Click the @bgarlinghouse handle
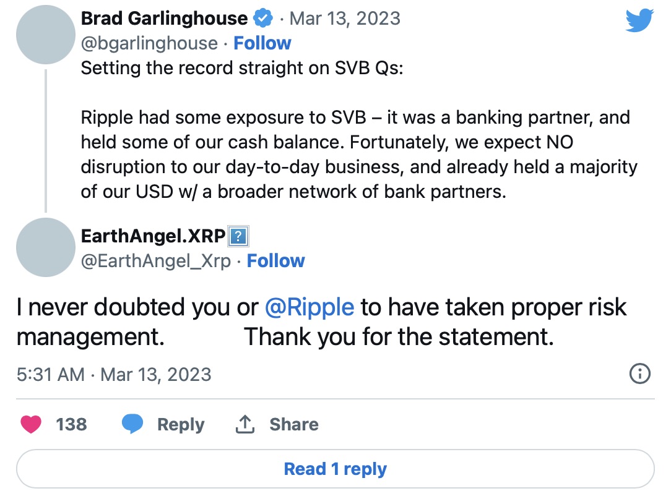 tap(149, 43)
